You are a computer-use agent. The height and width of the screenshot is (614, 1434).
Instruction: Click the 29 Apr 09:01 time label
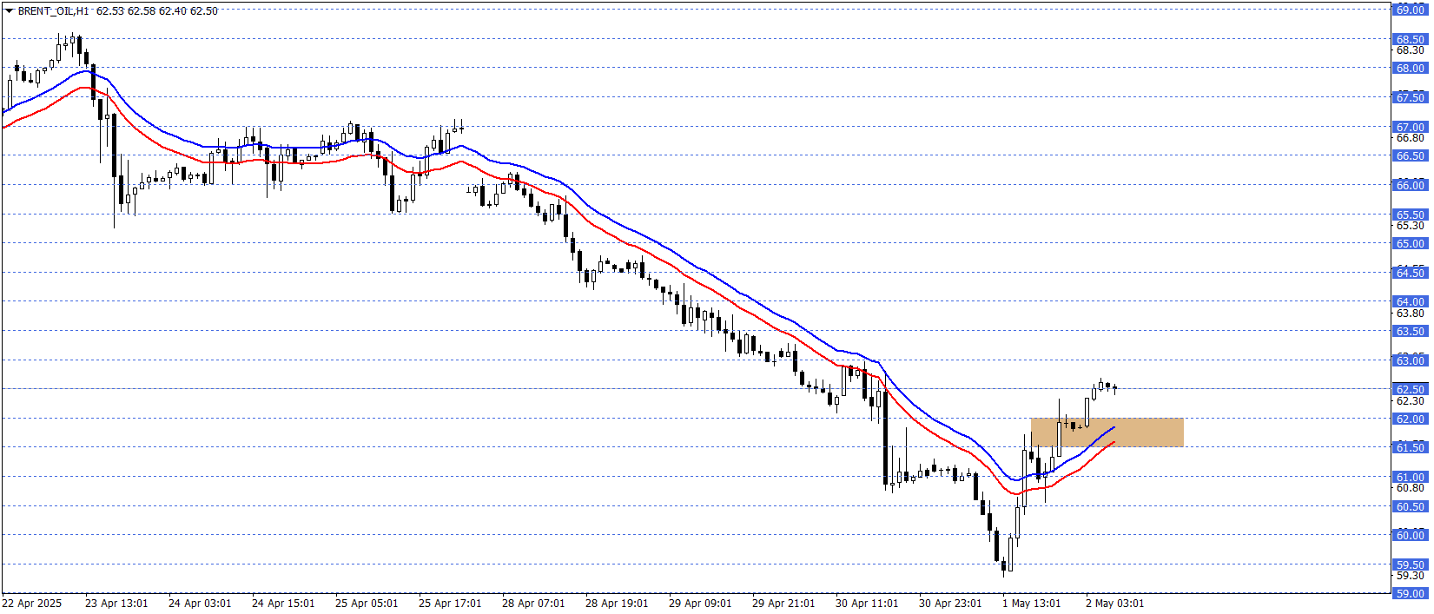coord(700,603)
